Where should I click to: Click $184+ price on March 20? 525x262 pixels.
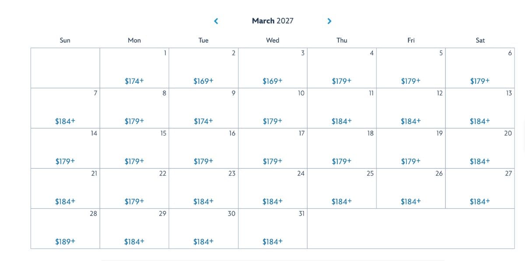point(480,162)
